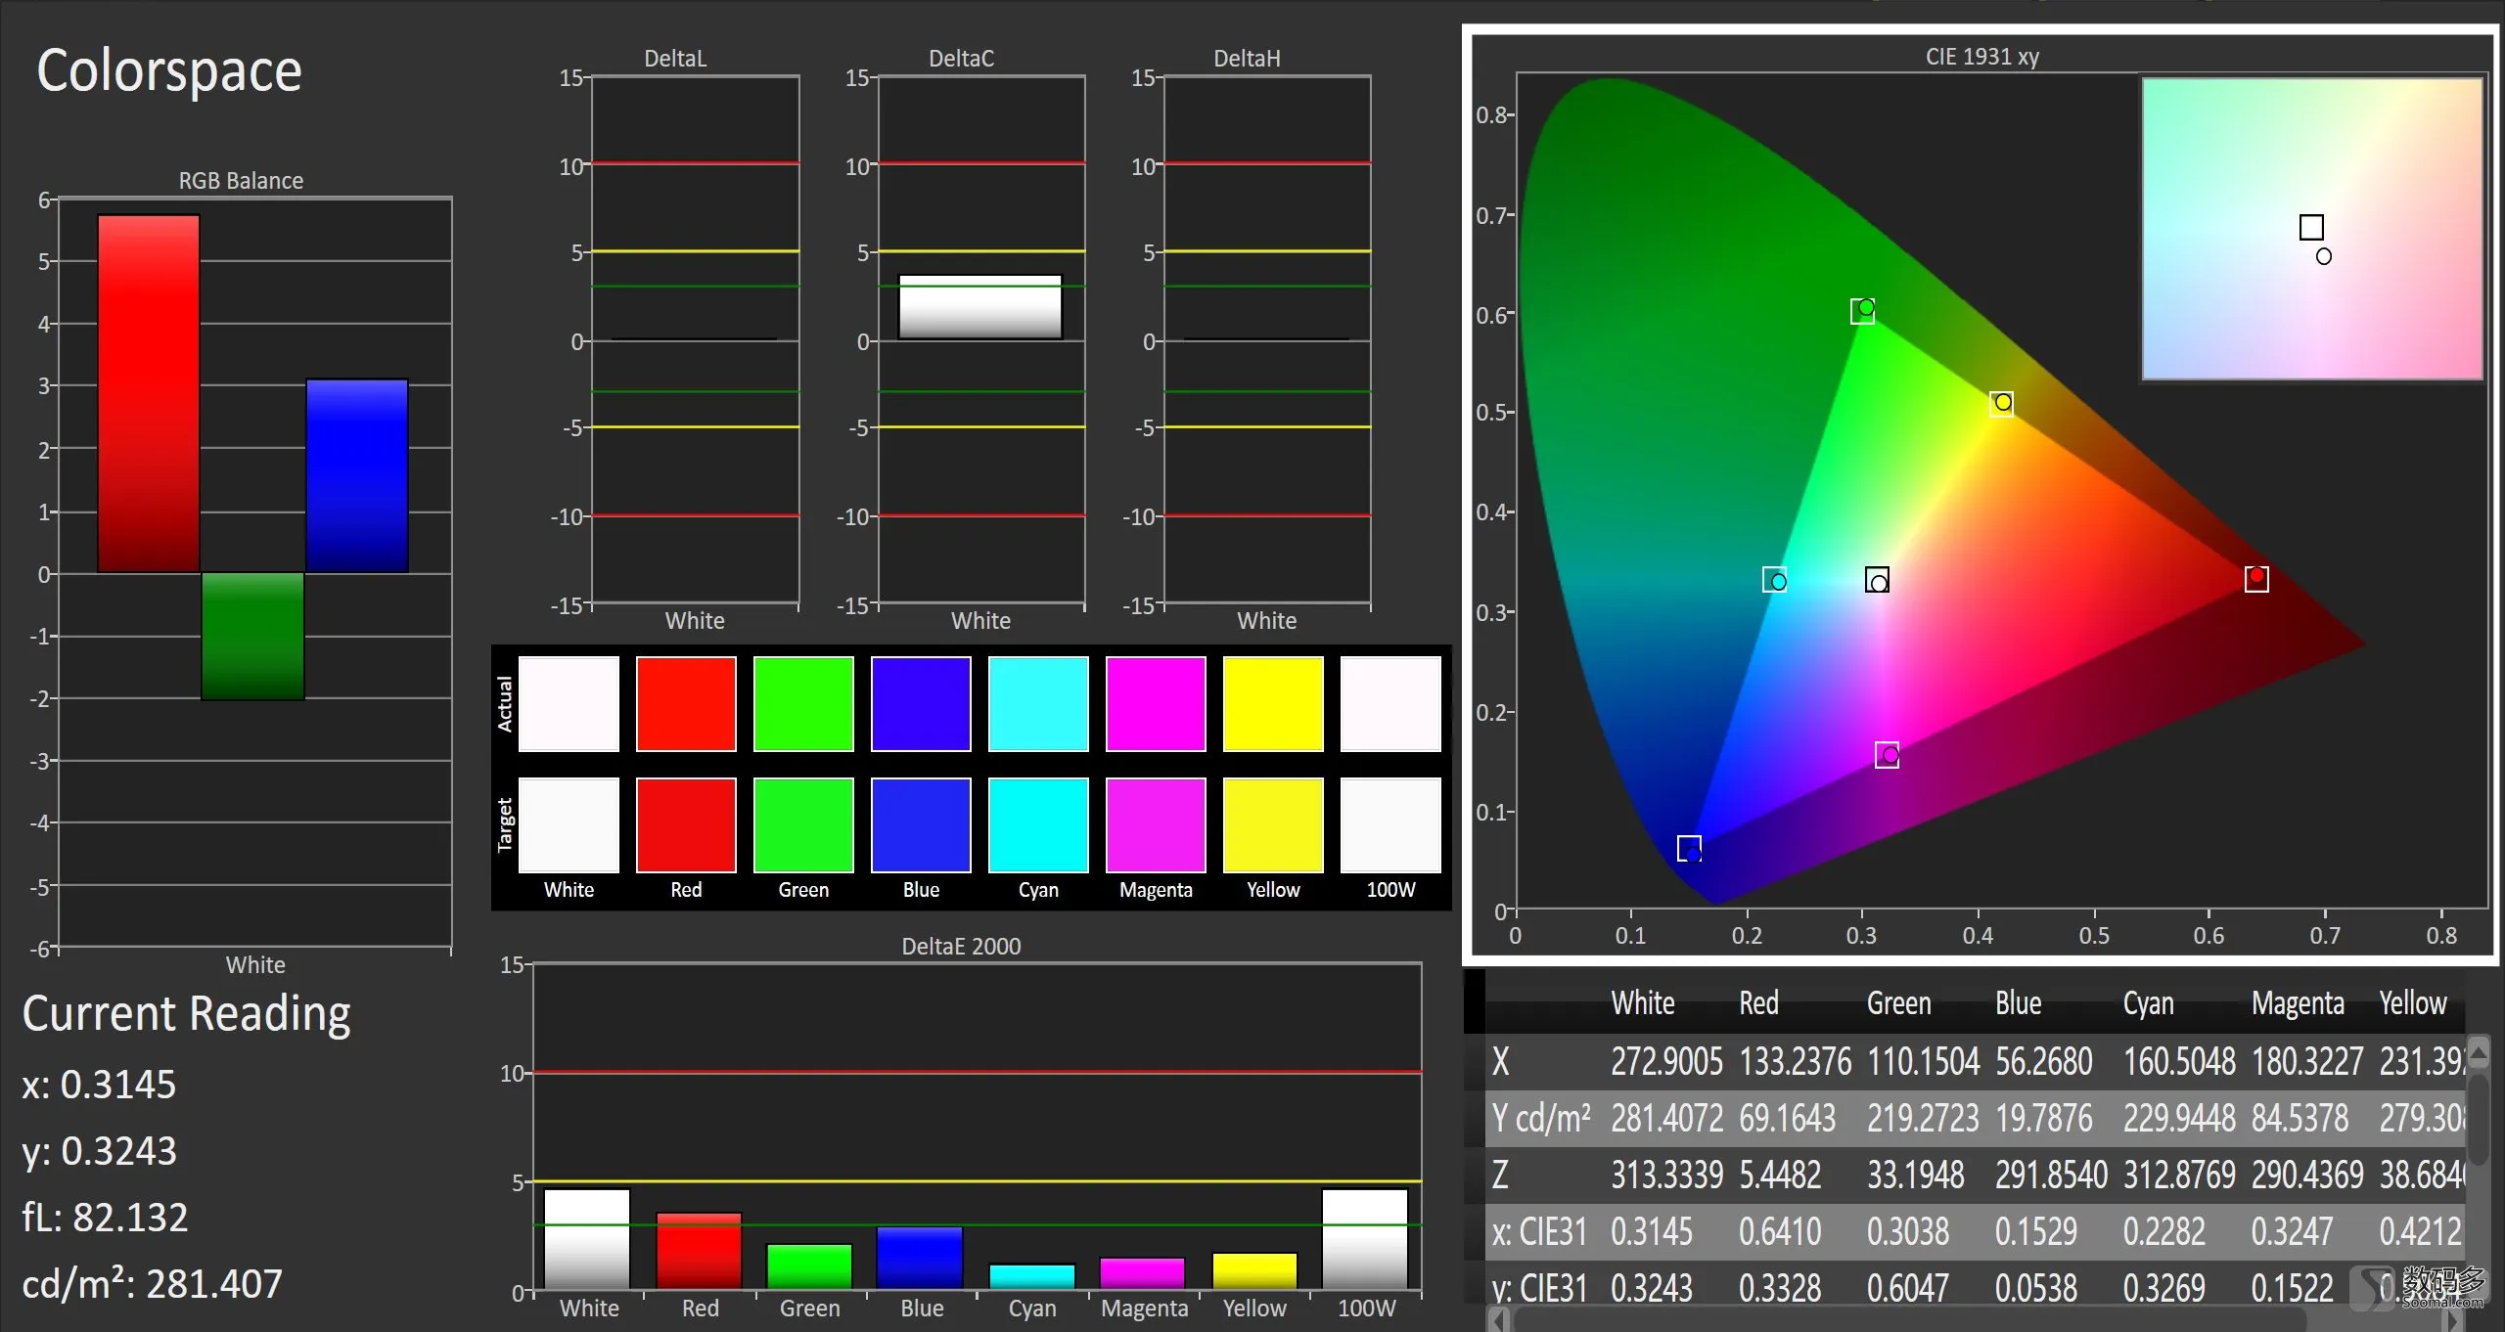Click the Target 100W swatch
The width and height of the screenshot is (2505, 1332).
pos(1390,825)
